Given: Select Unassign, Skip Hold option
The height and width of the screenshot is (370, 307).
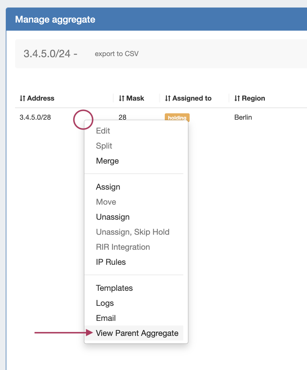Looking at the screenshot, I should [133, 232].
